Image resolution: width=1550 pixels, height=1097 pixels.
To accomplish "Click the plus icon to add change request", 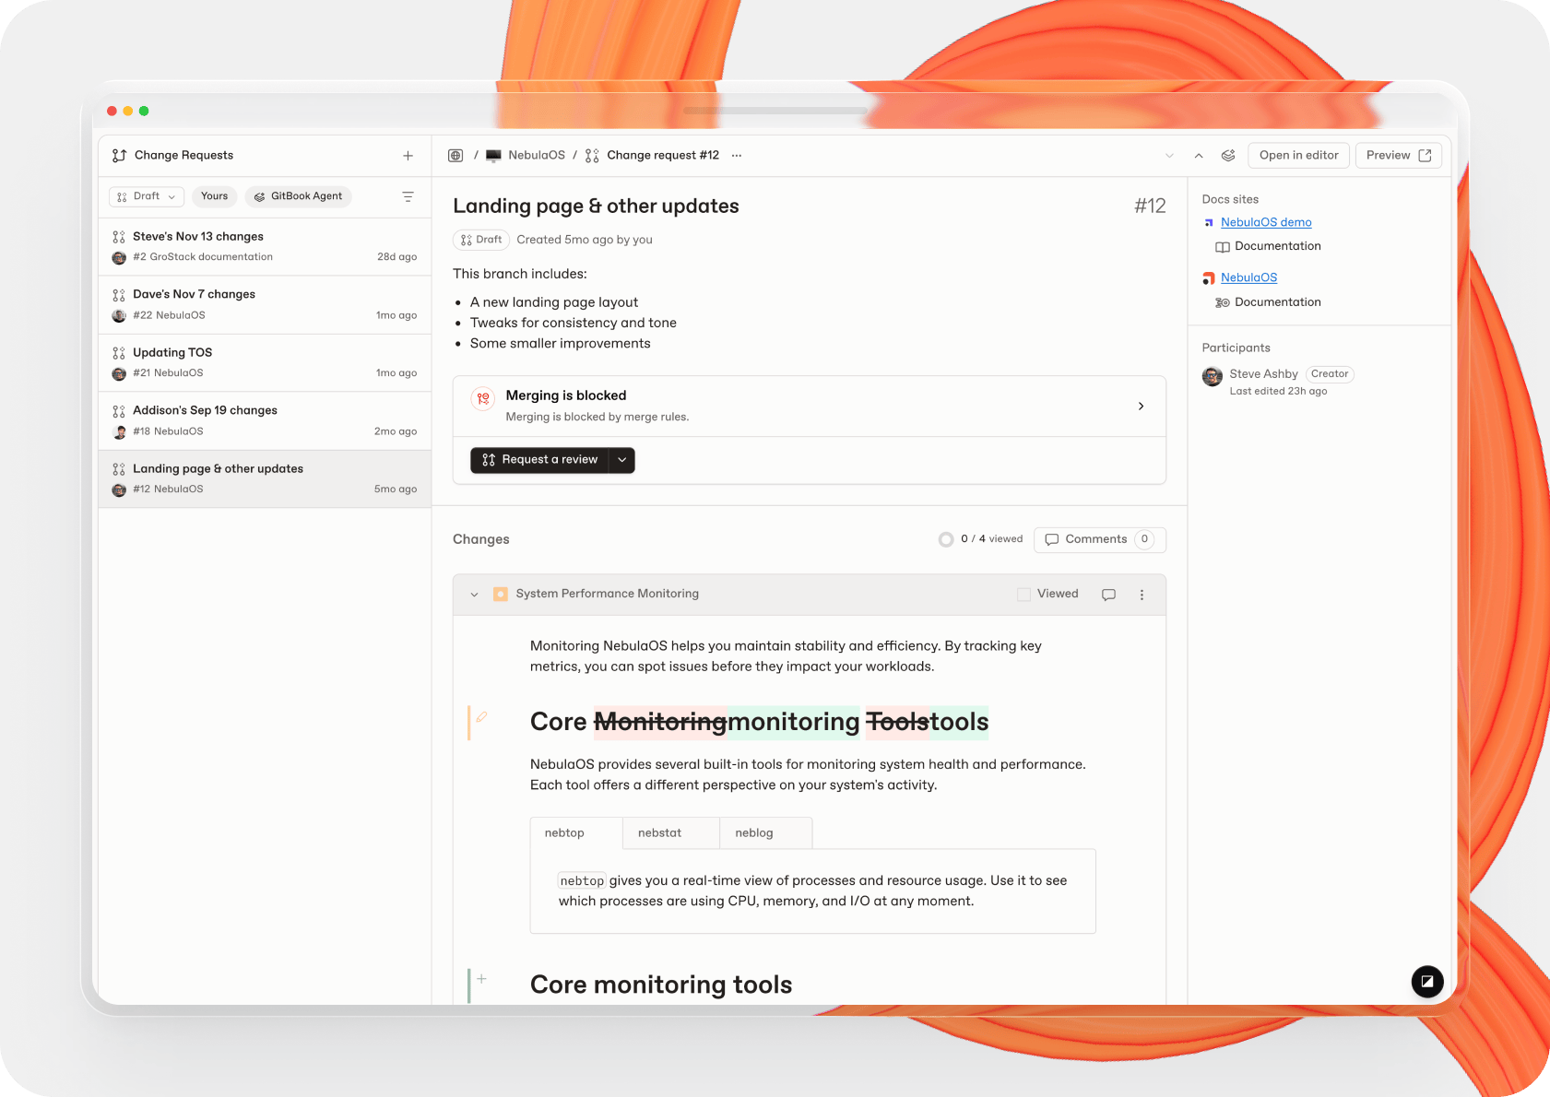I will coord(408,156).
